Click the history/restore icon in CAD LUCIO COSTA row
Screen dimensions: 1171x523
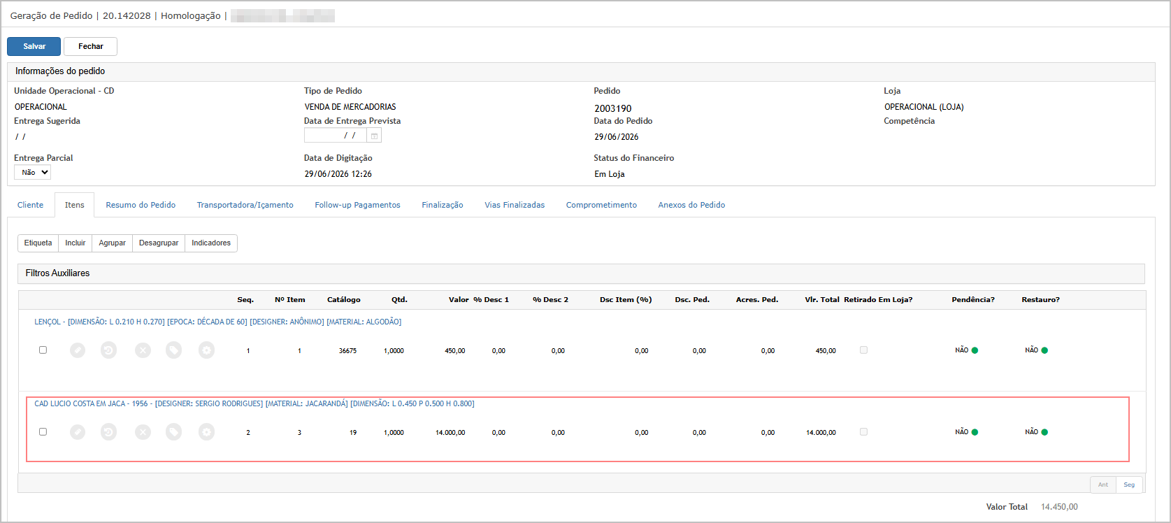[x=108, y=432]
